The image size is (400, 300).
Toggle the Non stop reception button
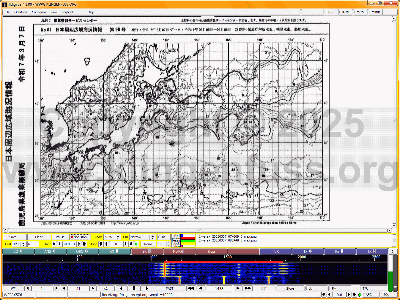(80, 237)
